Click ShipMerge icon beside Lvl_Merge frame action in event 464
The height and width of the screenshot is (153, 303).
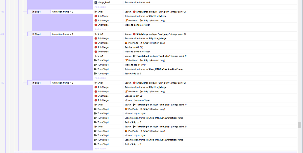tap(96, 39)
